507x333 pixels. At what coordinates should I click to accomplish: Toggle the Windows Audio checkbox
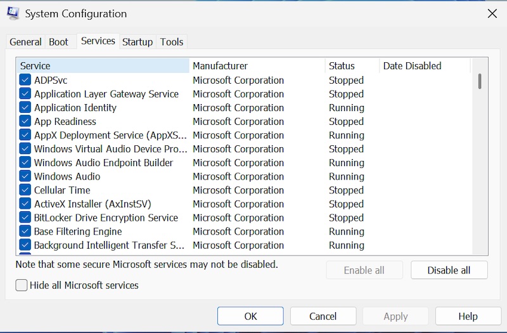pyautogui.click(x=25, y=176)
